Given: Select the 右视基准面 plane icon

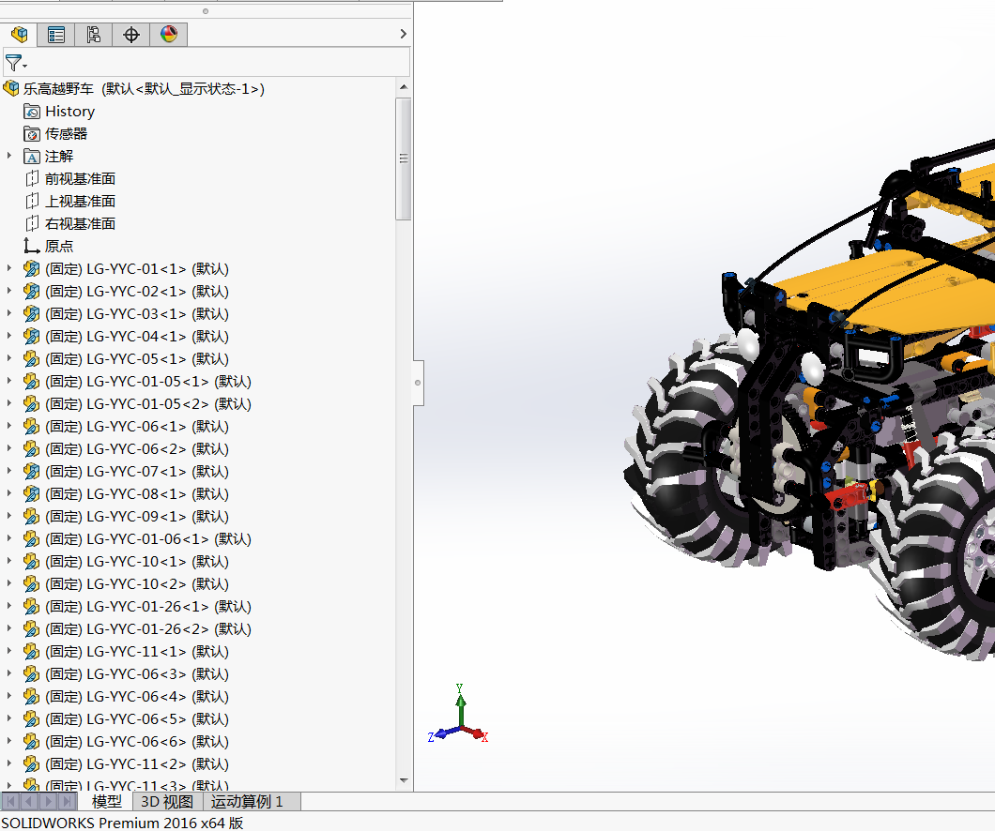Looking at the screenshot, I should (32, 224).
